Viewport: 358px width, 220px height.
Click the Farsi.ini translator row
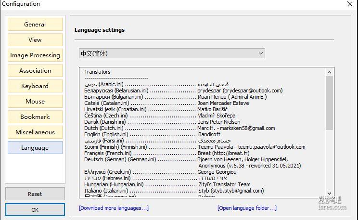pyautogui.click(x=157, y=141)
